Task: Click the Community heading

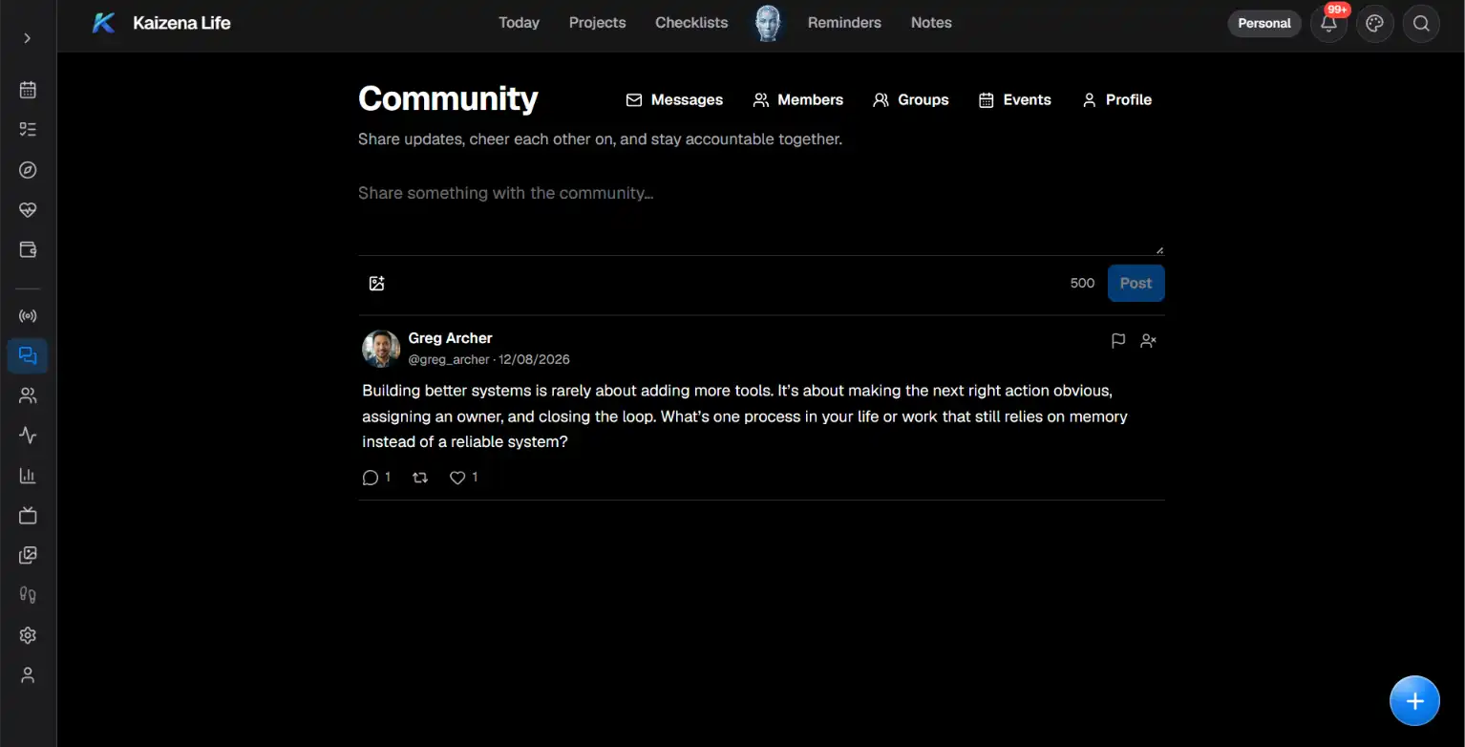Action: click(448, 98)
